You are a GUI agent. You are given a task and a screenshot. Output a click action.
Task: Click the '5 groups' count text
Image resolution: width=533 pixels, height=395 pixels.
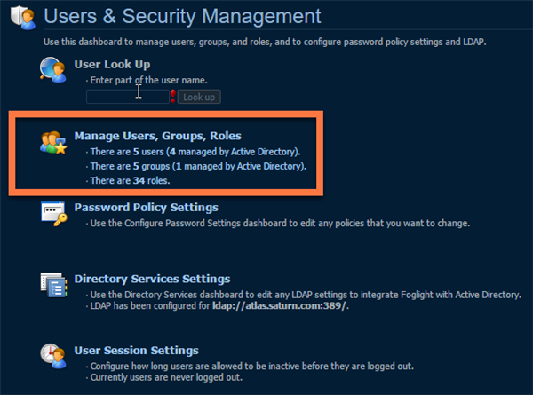[x=151, y=166]
